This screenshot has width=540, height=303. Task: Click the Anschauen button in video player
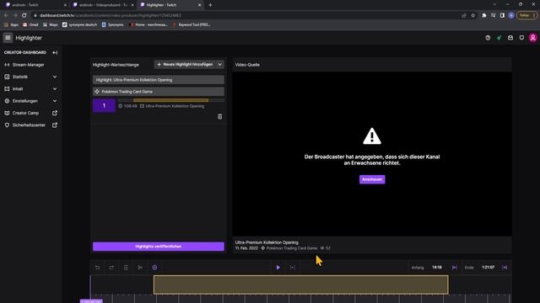[x=372, y=179]
